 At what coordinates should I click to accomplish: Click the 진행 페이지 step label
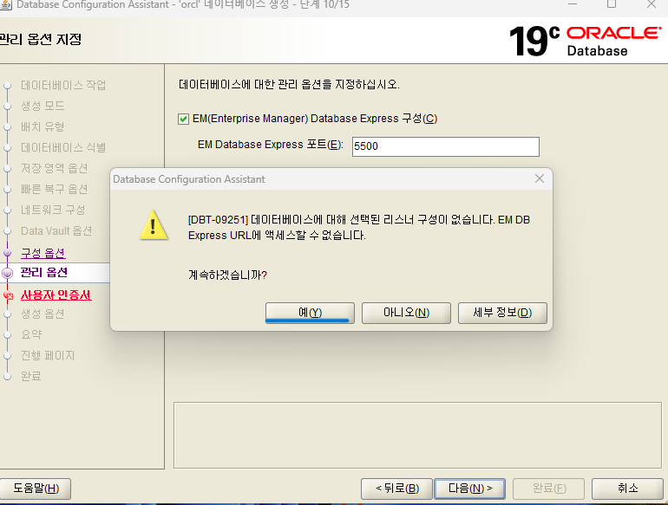[x=48, y=355]
